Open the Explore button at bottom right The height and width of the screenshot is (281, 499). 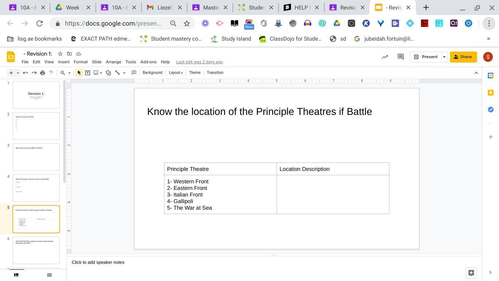click(471, 273)
